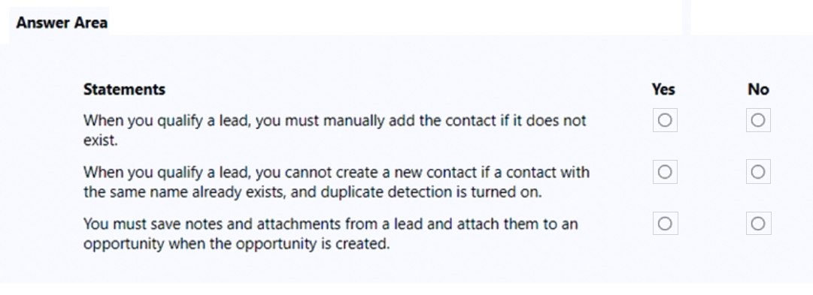The width and height of the screenshot is (813, 295).
Task: Click the Statements column header
Action: (124, 89)
